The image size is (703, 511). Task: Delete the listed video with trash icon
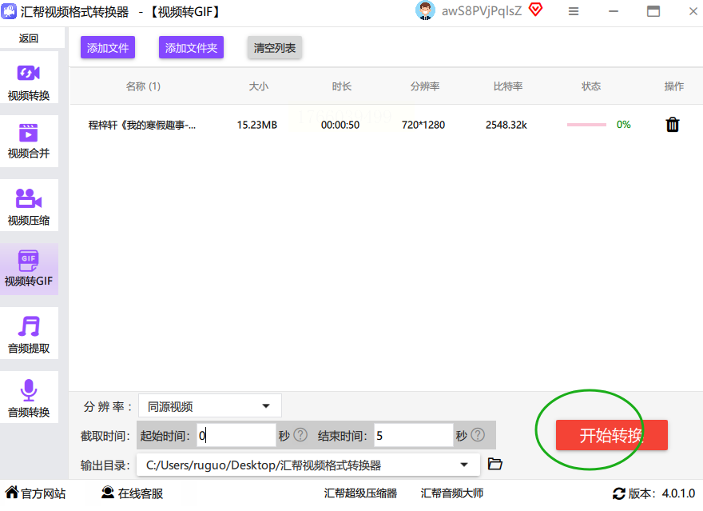tap(672, 125)
